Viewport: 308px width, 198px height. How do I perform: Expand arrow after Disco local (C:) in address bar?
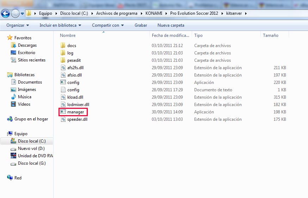92,13
